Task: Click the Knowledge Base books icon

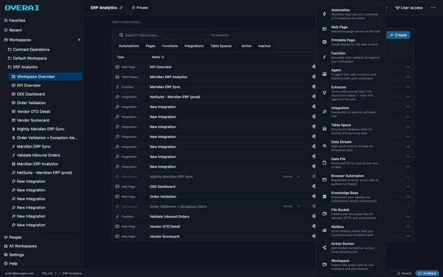Action: point(324,196)
